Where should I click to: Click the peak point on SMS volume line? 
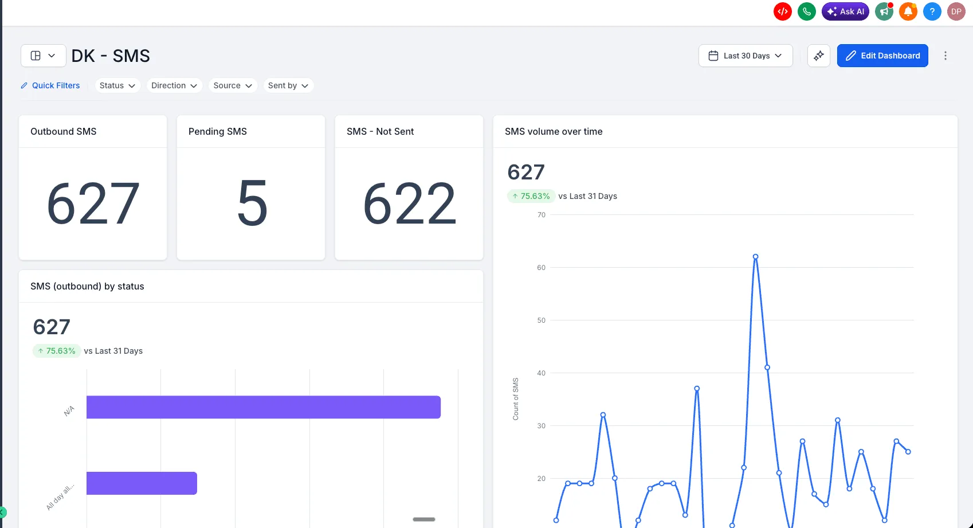pos(755,257)
